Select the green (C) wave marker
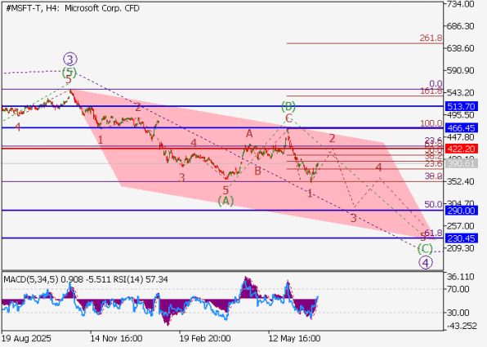The image size is (487, 347). pyautogui.click(x=425, y=248)
